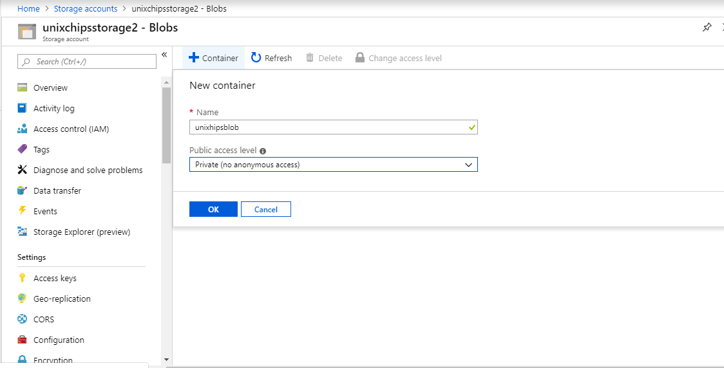Viewport: 724px width, 368px height.
Task: Click the container Name input field
Action: 334,127
